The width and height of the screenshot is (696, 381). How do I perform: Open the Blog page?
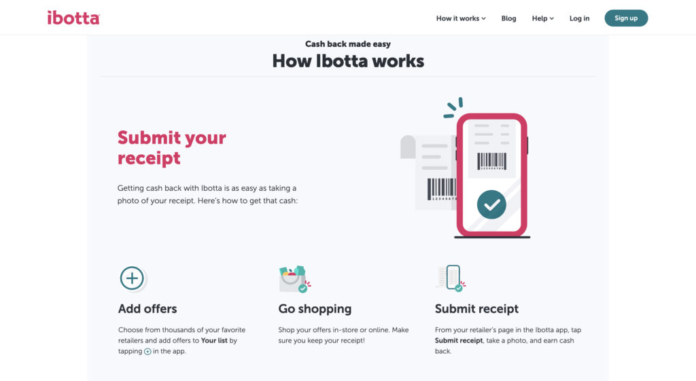click(x=508, y=18)
